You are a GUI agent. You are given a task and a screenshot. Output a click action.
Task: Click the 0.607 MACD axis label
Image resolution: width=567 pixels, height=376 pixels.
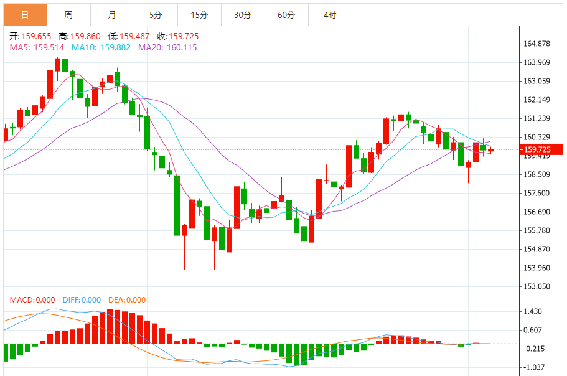pyautogui.click(x=533, y=330)
